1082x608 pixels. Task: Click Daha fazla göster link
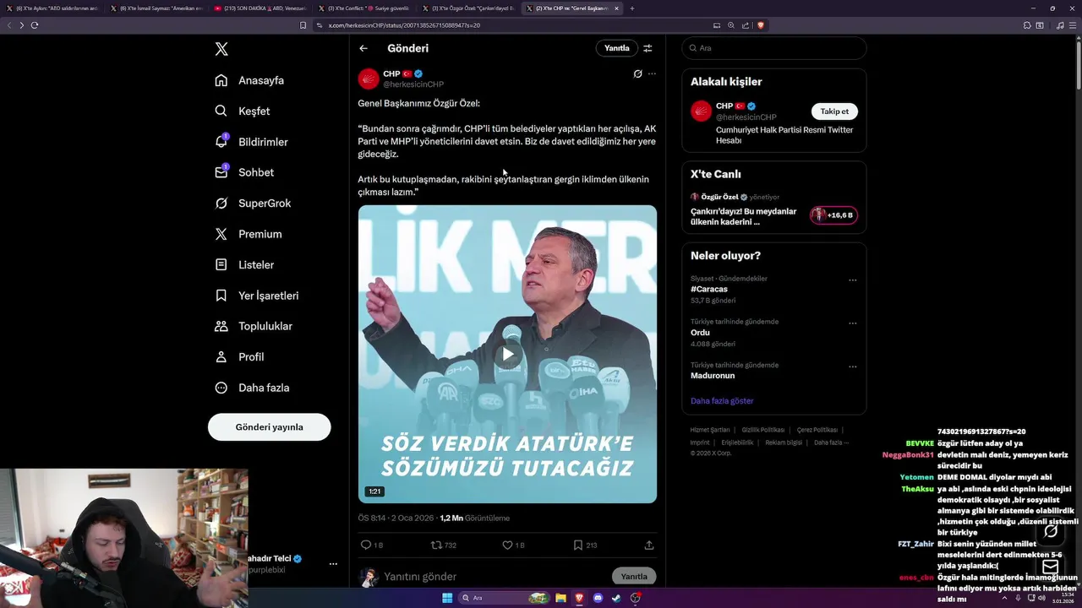tap(722, 401)
